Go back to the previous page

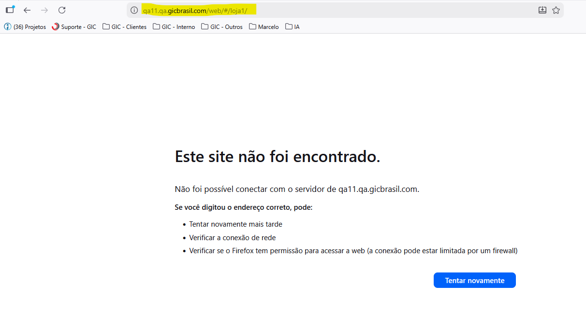click(27, 10)
